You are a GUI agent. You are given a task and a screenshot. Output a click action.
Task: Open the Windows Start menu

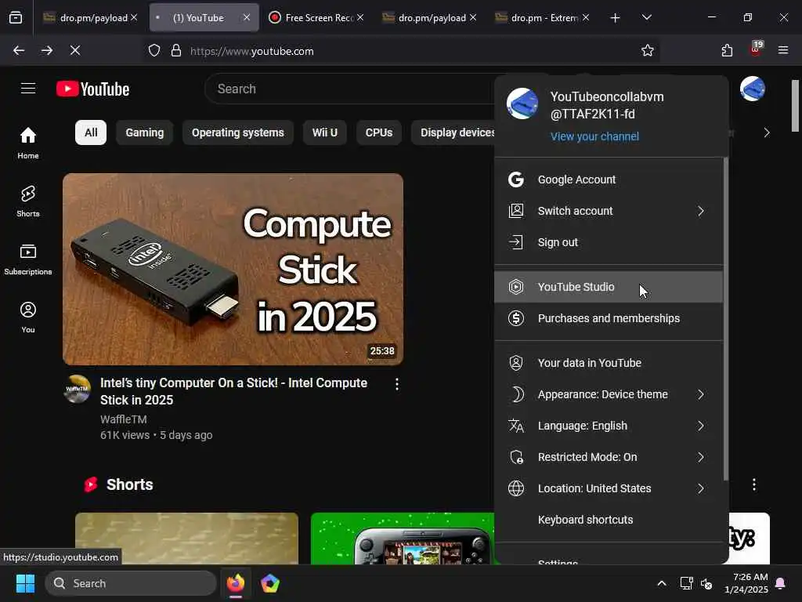25,583
